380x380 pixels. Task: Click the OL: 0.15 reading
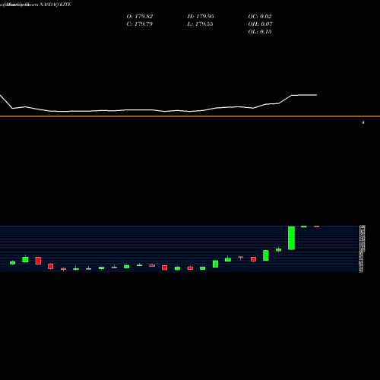click(260, 32)
